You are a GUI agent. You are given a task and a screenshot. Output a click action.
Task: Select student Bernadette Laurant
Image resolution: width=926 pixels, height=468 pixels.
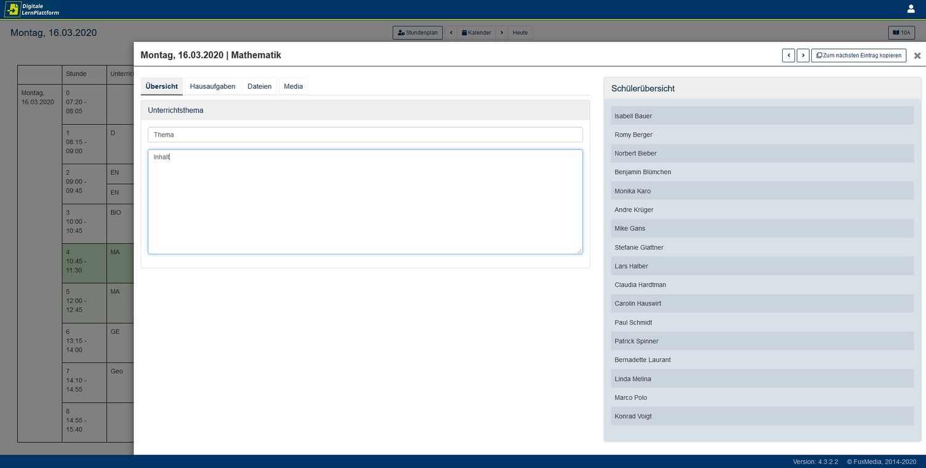[x=762, y=360]
